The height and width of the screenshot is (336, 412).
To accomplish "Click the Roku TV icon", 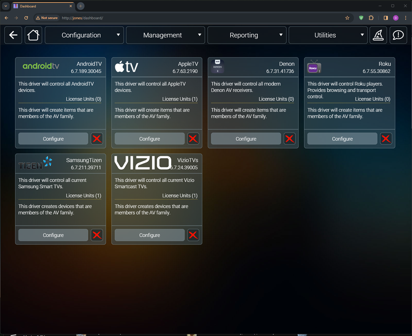I will tap(314, 67).
